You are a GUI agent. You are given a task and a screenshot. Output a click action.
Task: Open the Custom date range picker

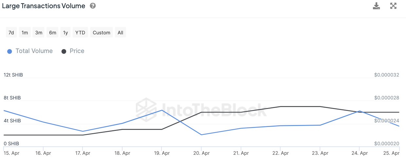click(101, 33)
